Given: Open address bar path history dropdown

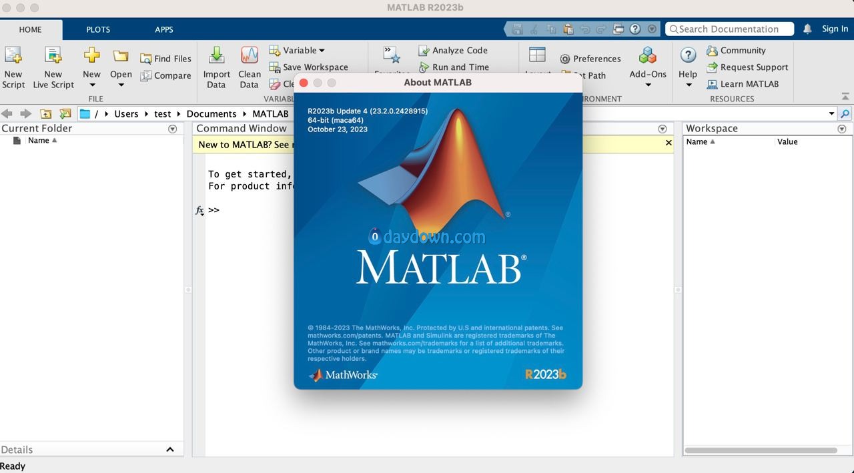Looking at the screenshot, I should (x=831, y=113).
